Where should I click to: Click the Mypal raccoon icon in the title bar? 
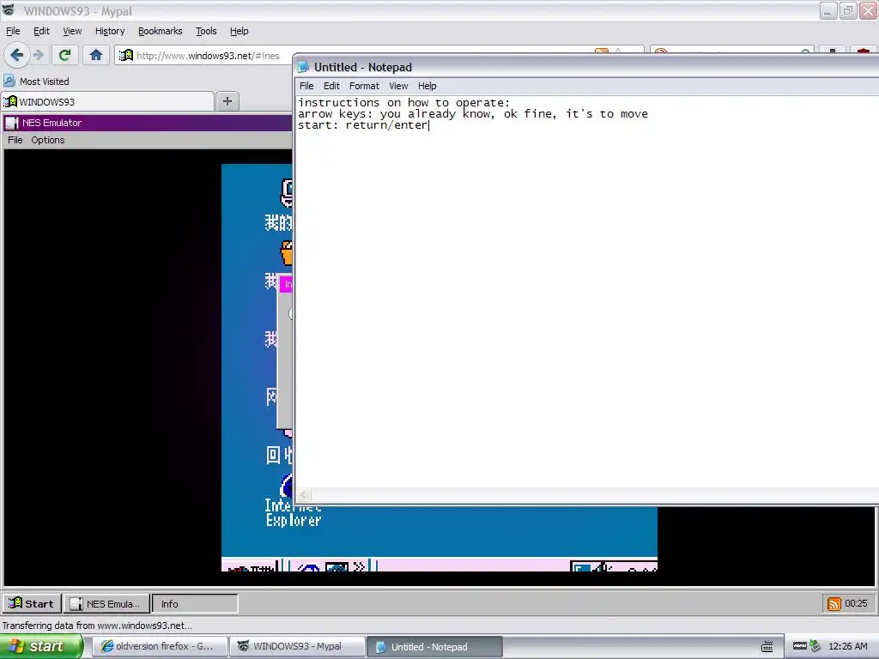click(9, 10)
